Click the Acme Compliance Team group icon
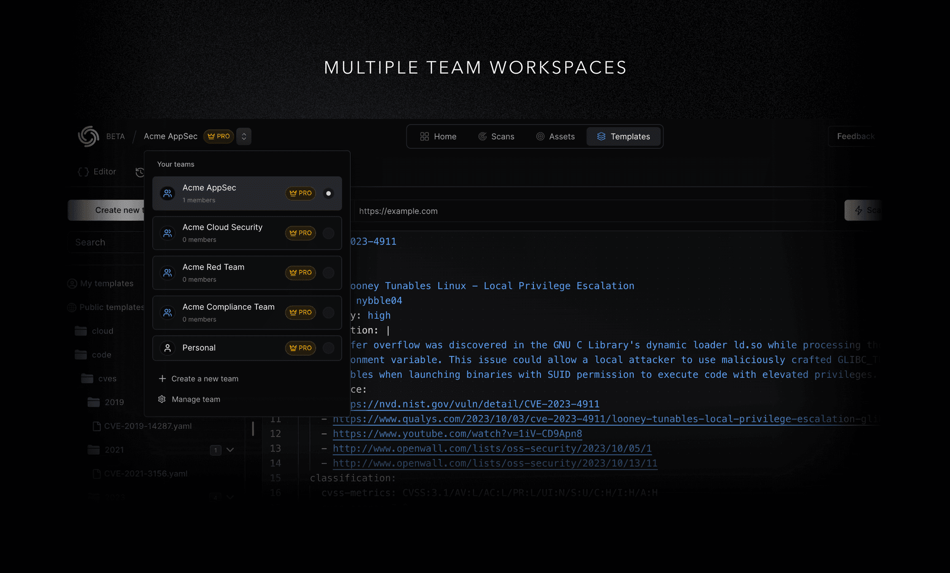Viewport: 950px width, 573px height. [x=168, y=313]
